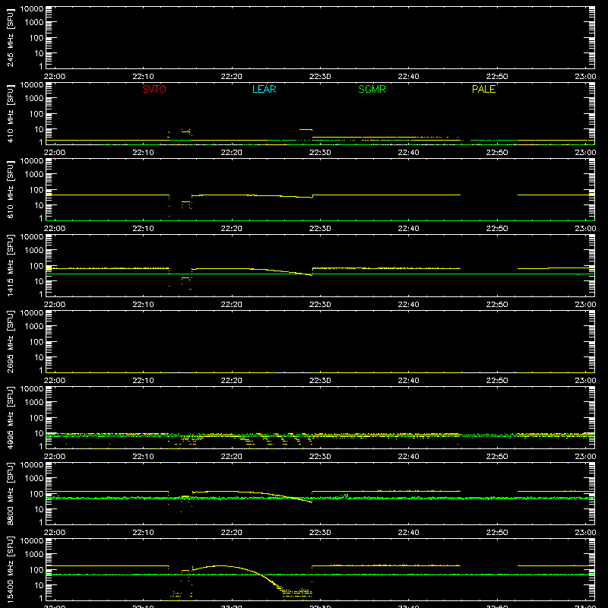Click 22:00 time label under 245 MHz panel
Image resolution: width=608 pixels, height=608 pixels.
pyautogui.click(x=55, y=77)
